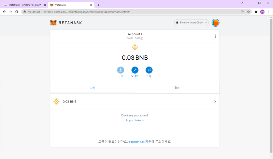
Task: Copy the account address 0x663...3d70
Action: pos(135,38)
